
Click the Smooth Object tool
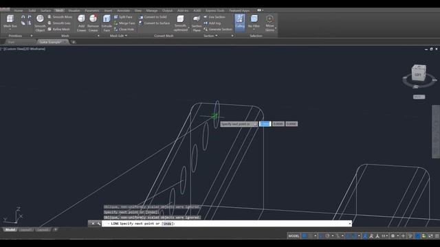(x=40, y=23)
